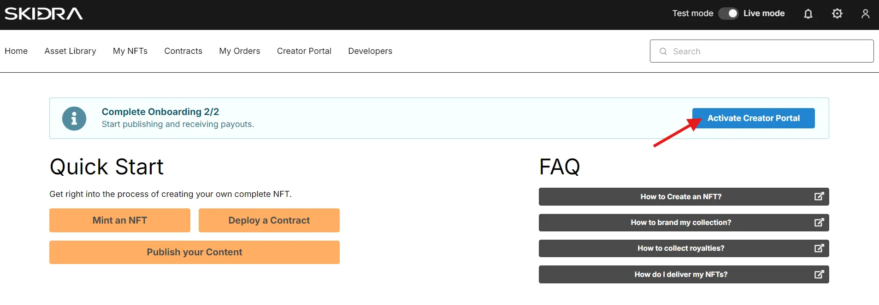Click external link icon on 'How to collect royalties?'
This screenshot has width=879, height=305.
coord(819,248)
